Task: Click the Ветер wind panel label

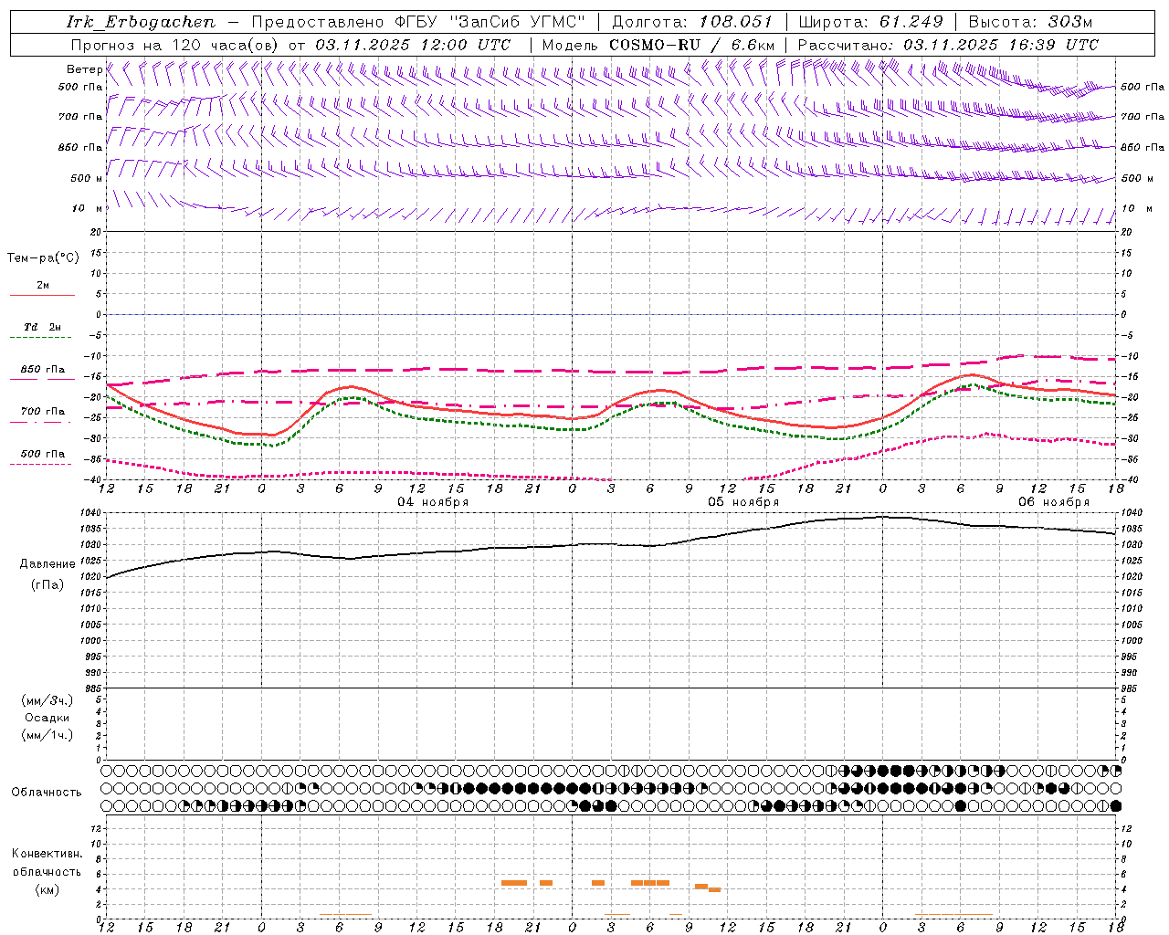Action: (84, 69)
